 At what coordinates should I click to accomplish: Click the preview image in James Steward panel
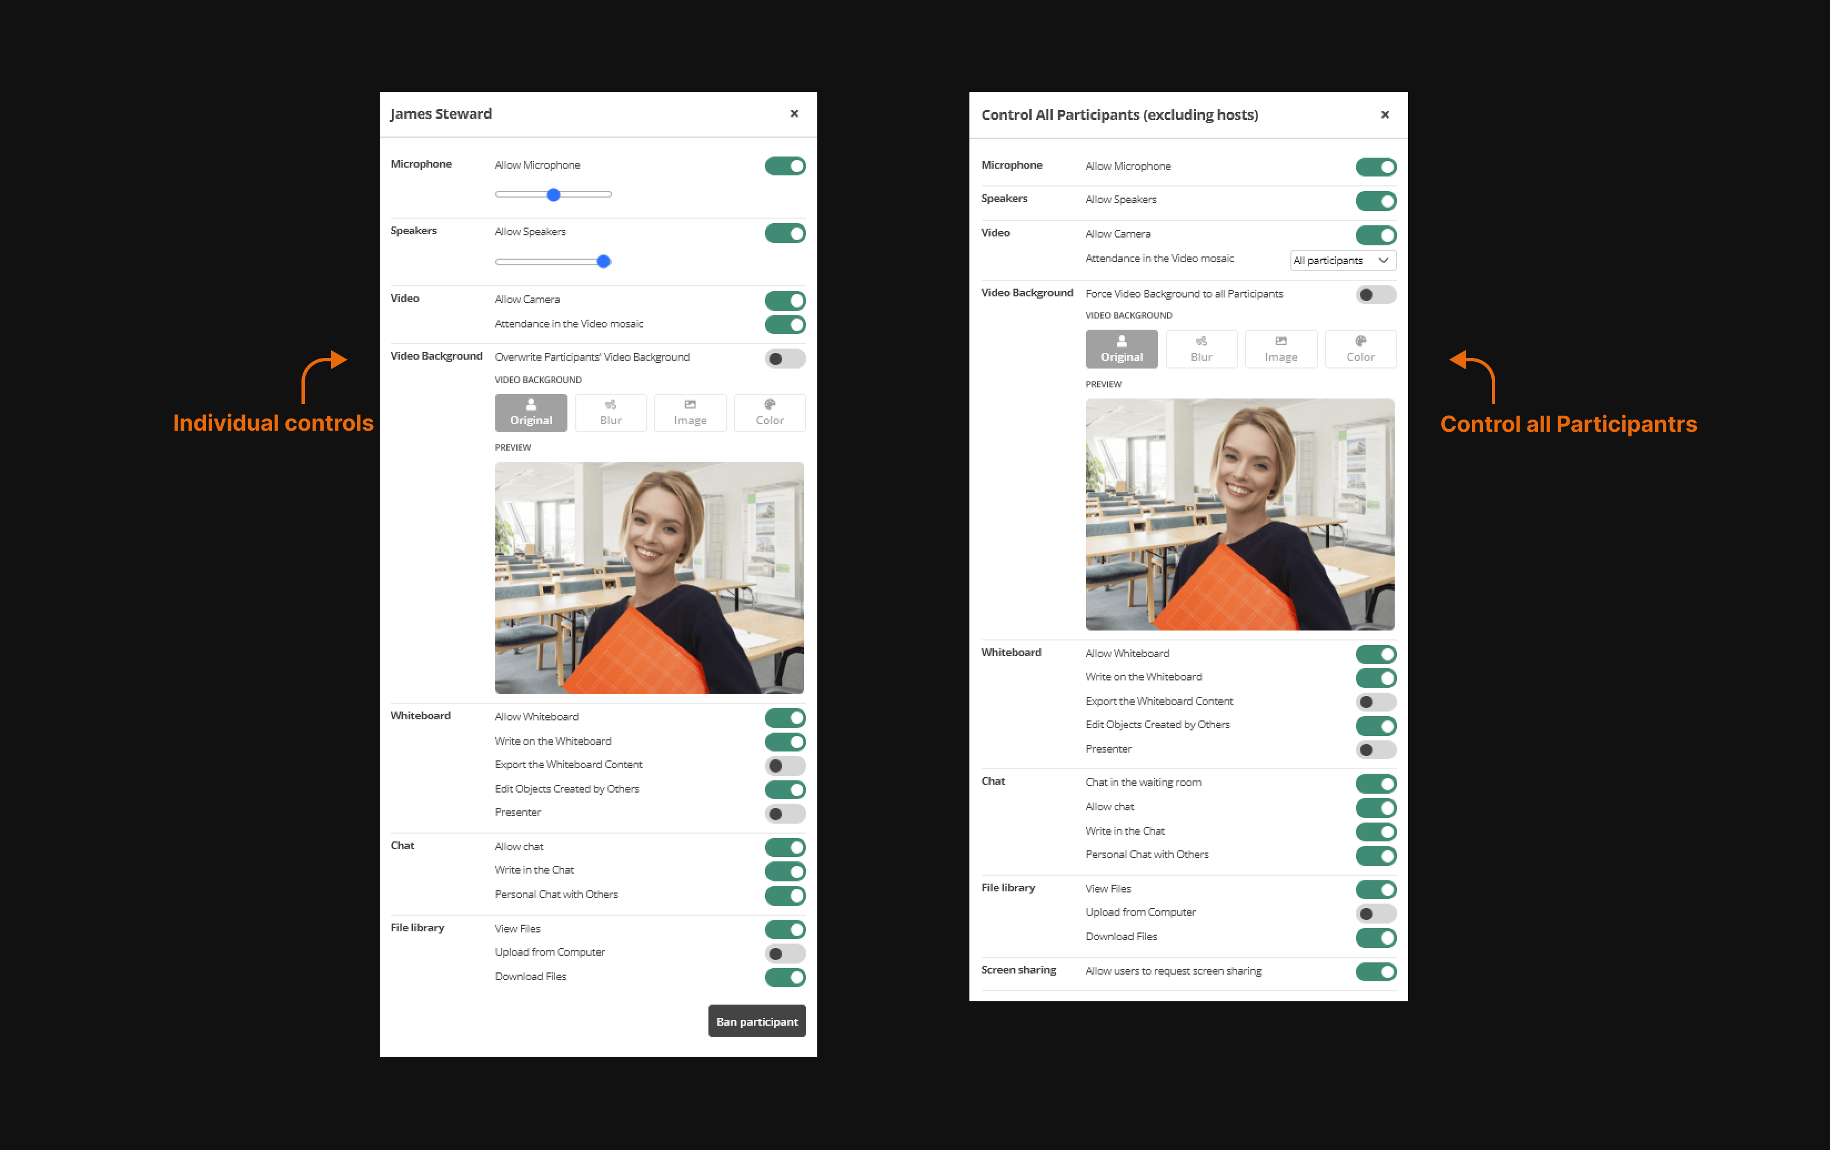(649, 577)
